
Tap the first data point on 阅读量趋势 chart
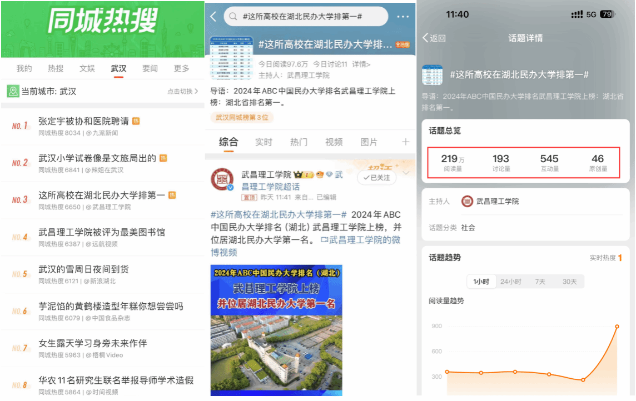(447, 372)
